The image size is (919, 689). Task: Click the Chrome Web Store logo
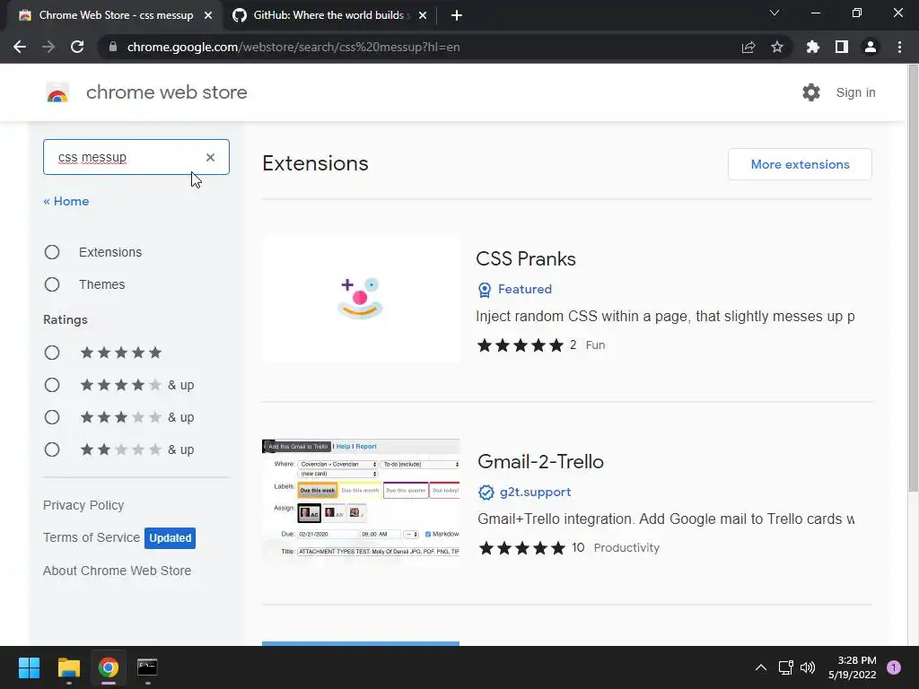tap(57, 92)
